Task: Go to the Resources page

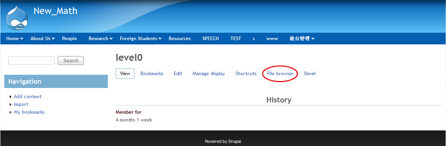Action: (180, 39)
